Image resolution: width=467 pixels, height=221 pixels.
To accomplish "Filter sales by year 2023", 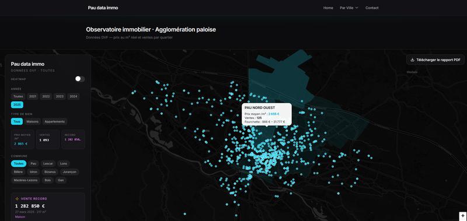I will click(60, 96).
